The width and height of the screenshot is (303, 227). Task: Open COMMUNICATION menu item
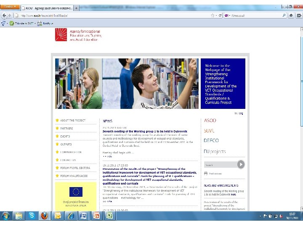click(71, 152)
